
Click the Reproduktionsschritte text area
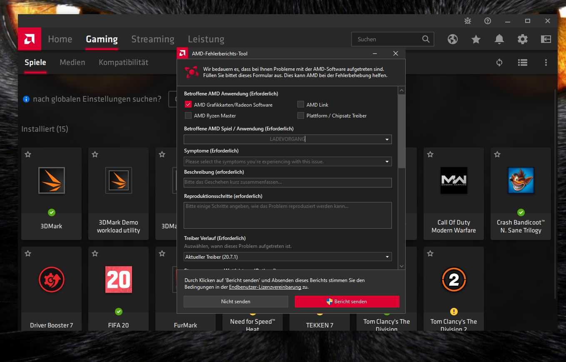pyautogui.click(x=288, y=215)
